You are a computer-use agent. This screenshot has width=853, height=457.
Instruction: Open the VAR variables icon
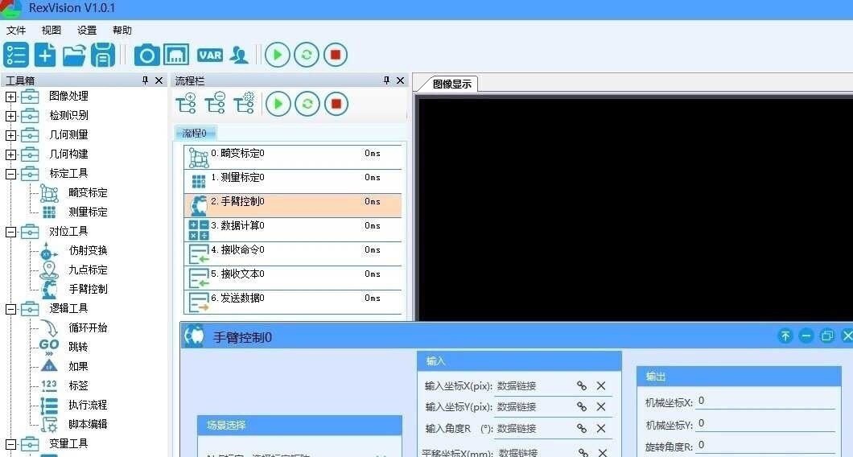click(x=210, y=55)
